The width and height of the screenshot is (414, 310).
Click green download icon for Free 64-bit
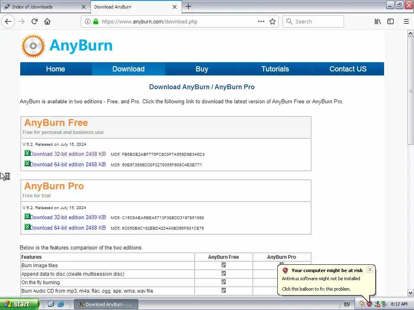pos(27,163)
